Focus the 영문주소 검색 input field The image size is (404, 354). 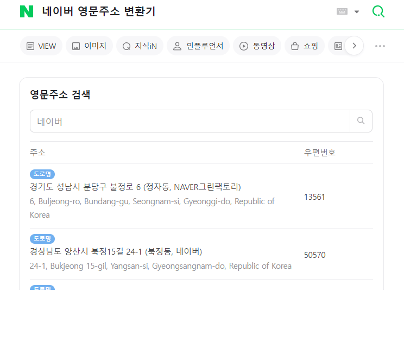(x=190, y=121)
